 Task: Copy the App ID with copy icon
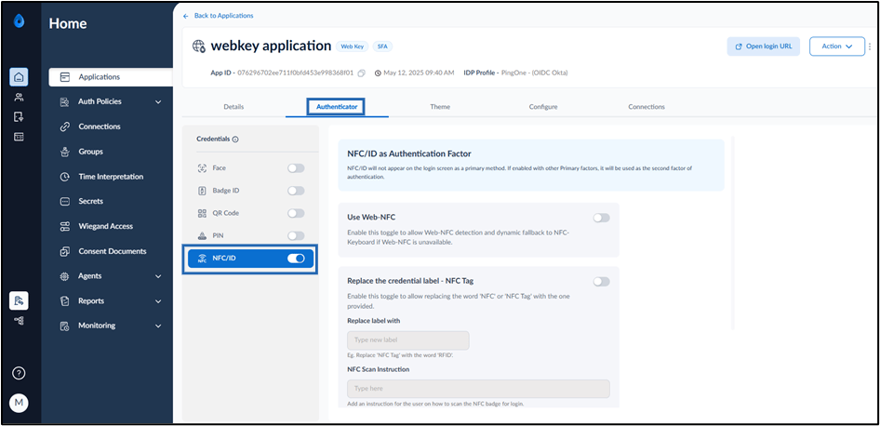(362, 73)
